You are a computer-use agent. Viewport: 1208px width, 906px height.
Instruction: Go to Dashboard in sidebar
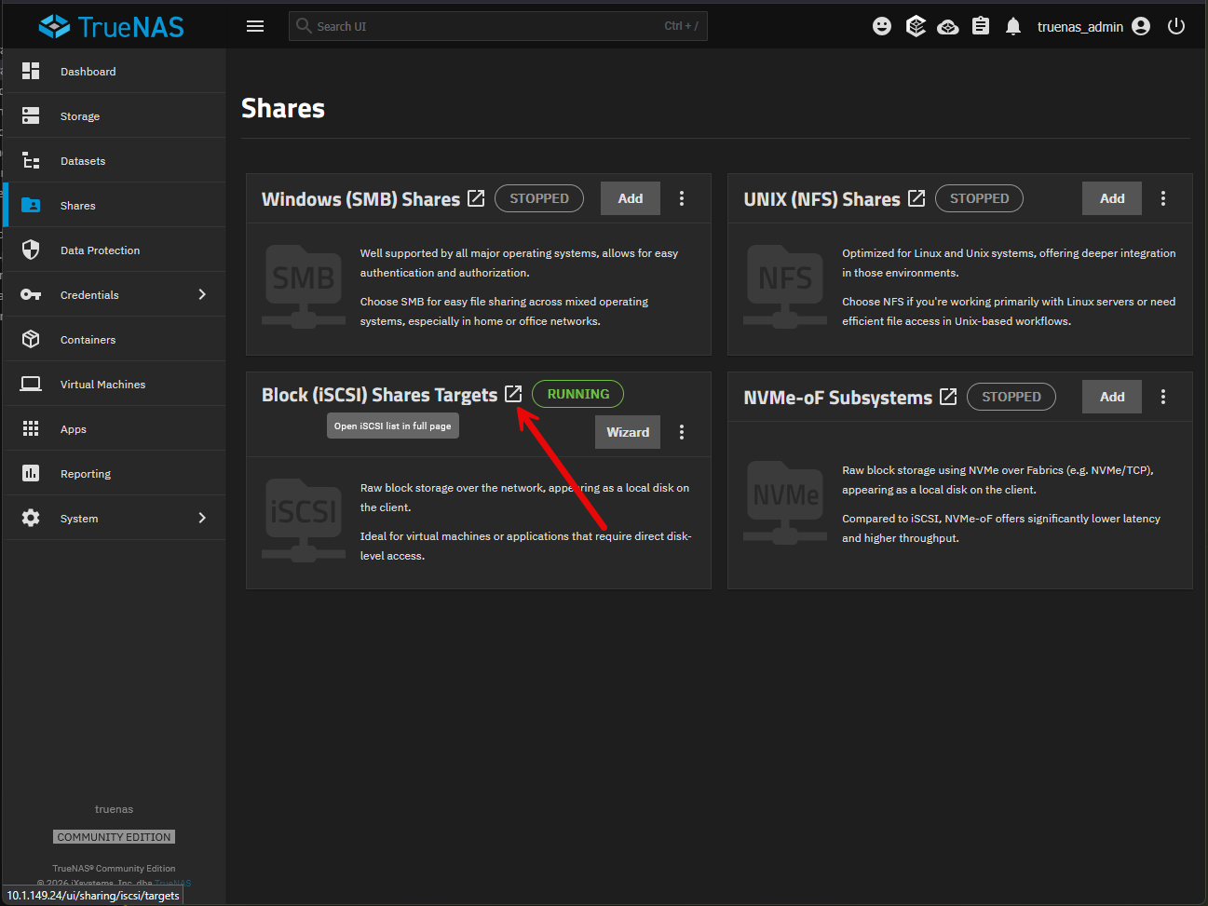click(x=114, y=71)
